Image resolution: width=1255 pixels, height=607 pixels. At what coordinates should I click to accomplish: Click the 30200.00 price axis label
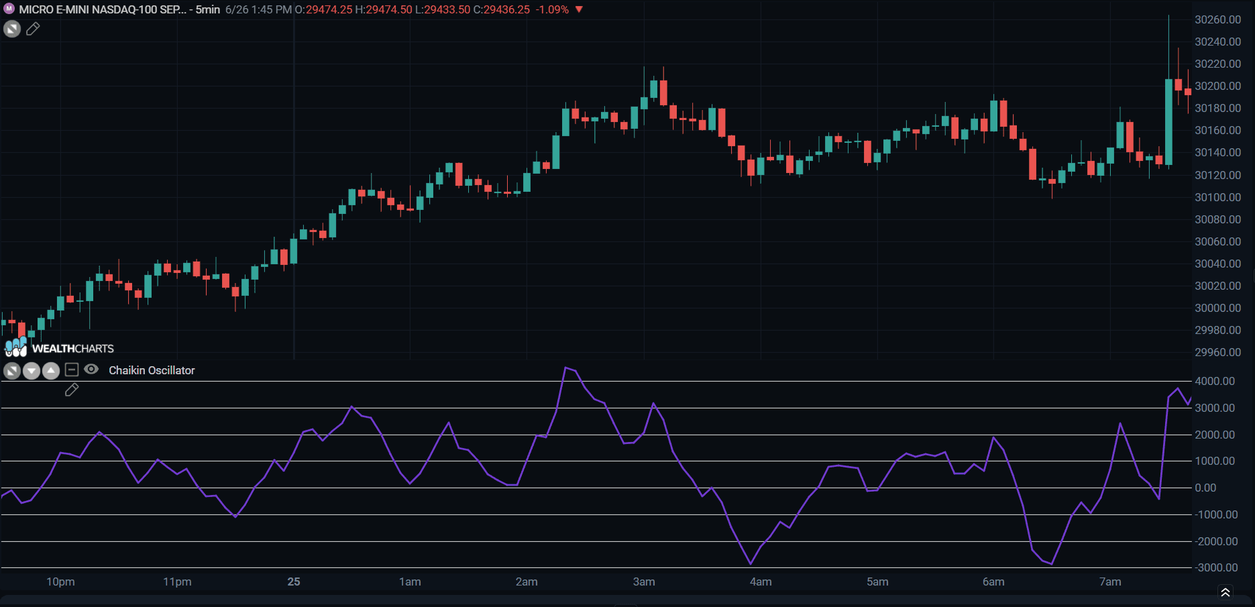pos(1218,86)
